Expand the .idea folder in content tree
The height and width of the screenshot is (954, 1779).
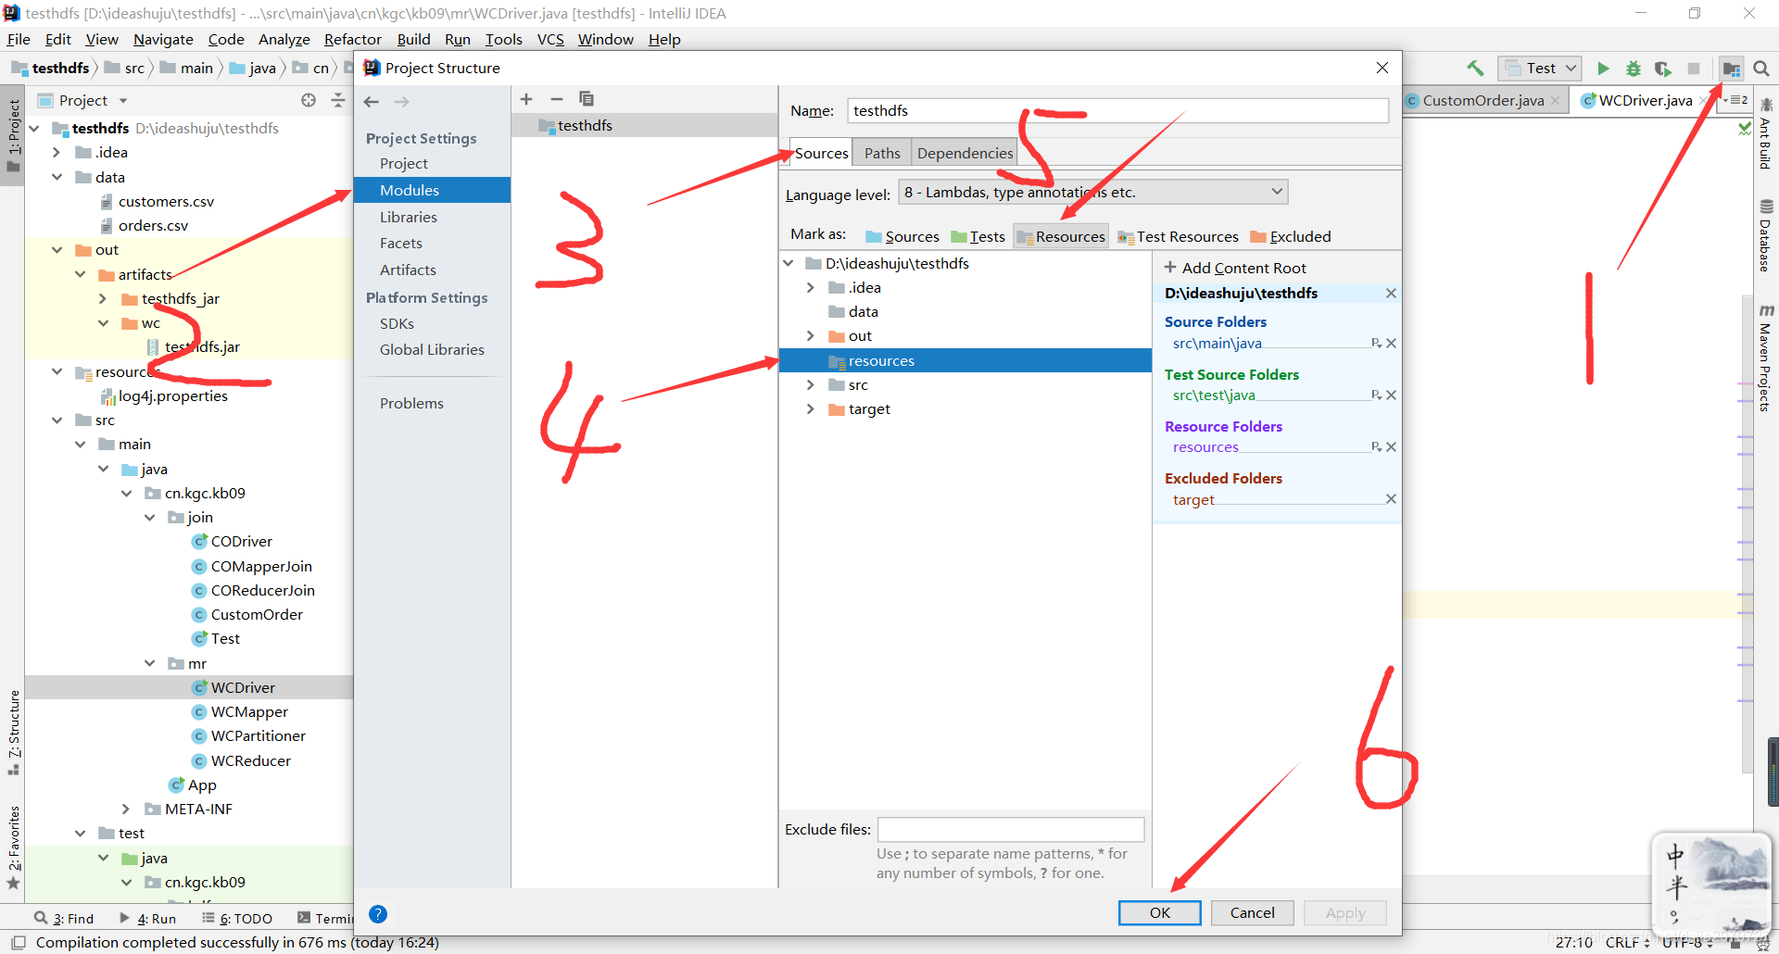point(810,288)
